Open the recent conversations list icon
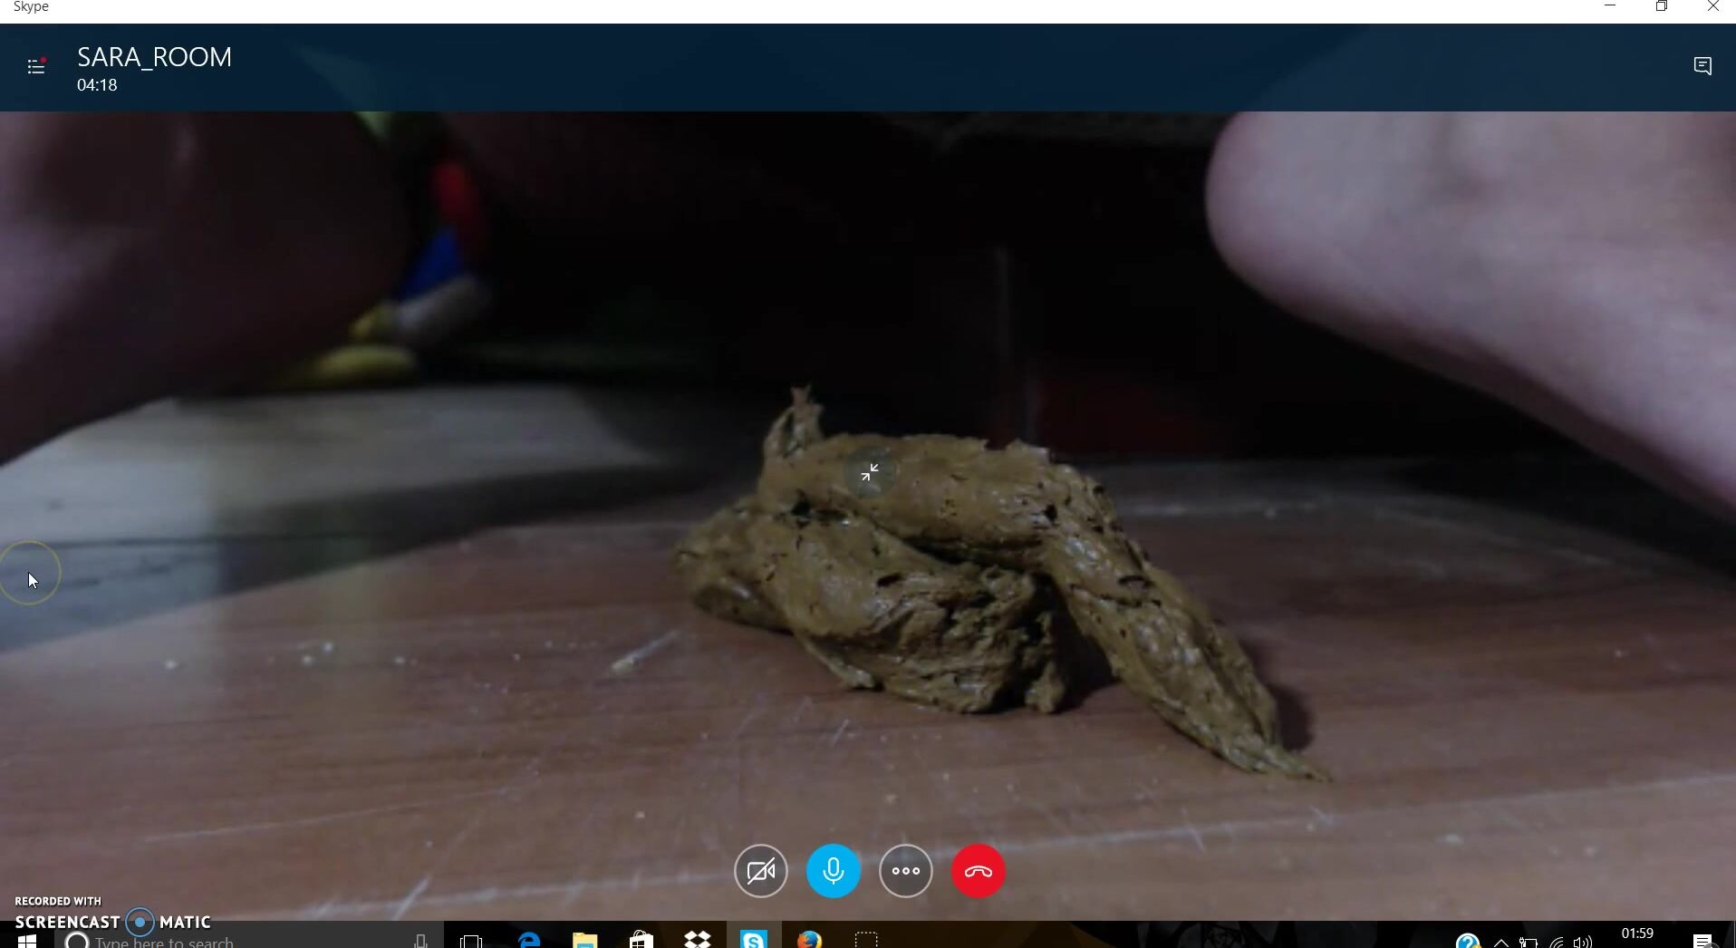Image resolution: width=1736 pixels, height=948 pixels. tap(36, 66)
